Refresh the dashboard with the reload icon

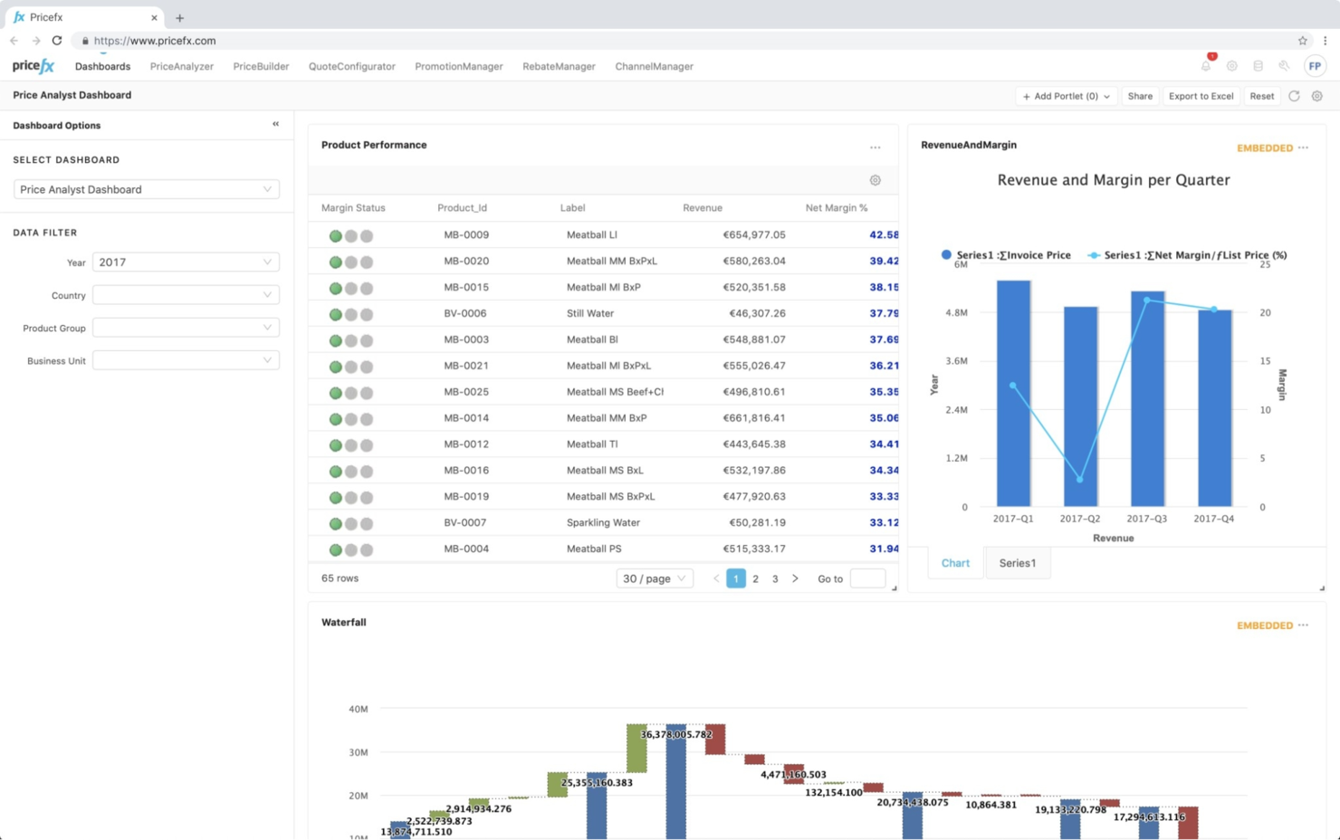pyautogui.click(x=1294, y=96)
